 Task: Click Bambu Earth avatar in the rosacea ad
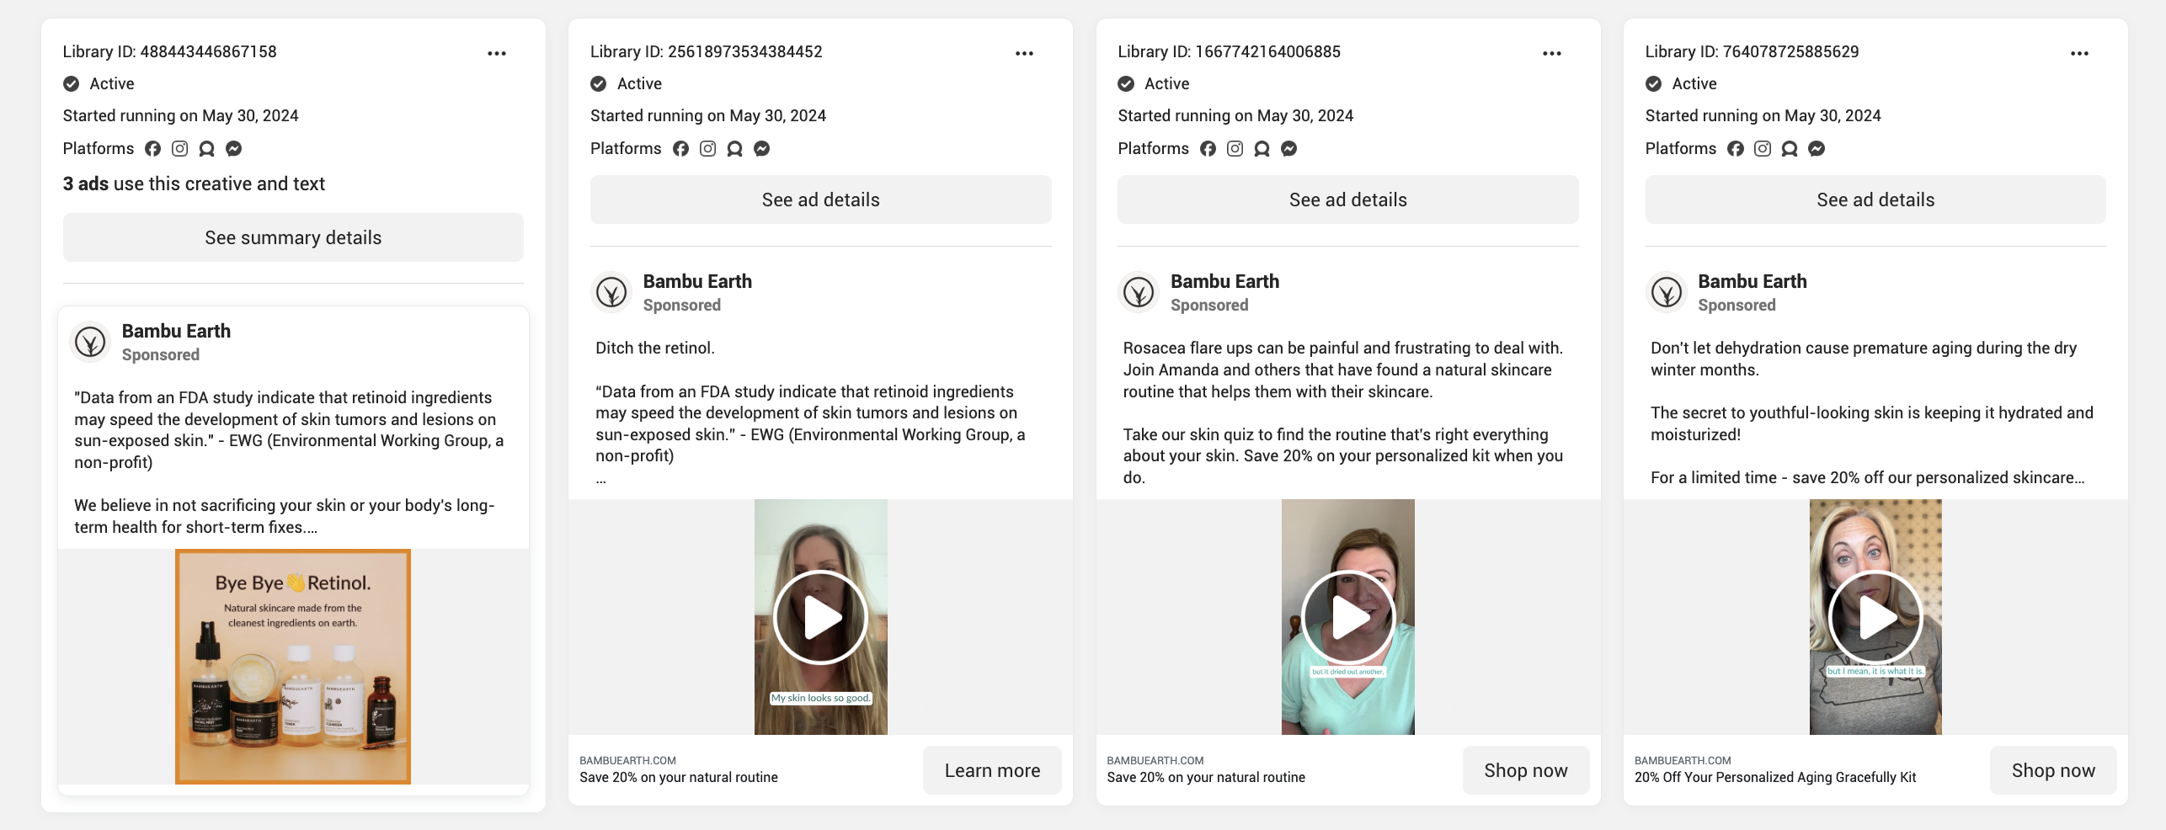[1139, 293]
